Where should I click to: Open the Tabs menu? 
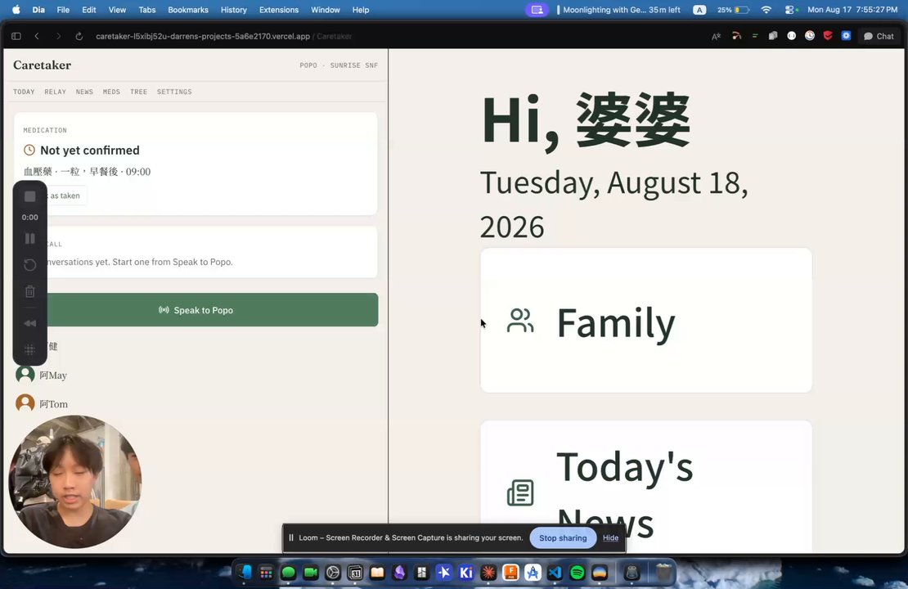click(x=147, y=10)
